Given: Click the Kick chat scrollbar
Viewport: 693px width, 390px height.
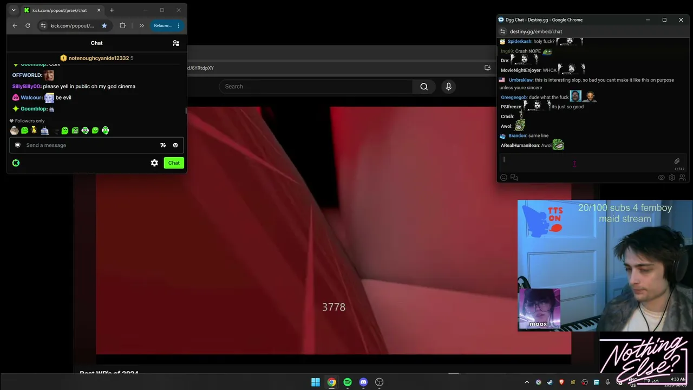Looking at the screenshot, I should coord(186,111).
